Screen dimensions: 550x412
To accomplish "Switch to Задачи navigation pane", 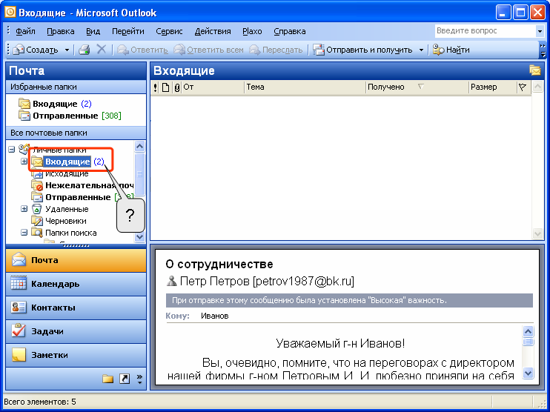I will [76, 331].
